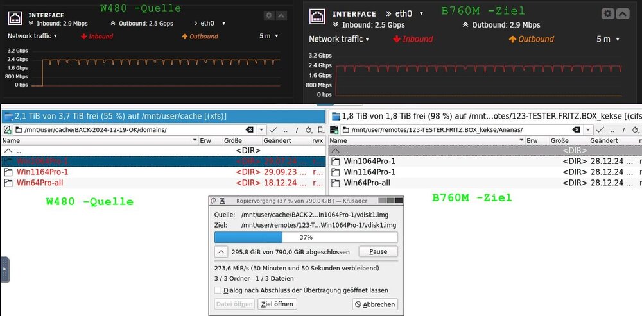Sort left panel by Größe column
642x316 pixels.
[x=242, y=140]
